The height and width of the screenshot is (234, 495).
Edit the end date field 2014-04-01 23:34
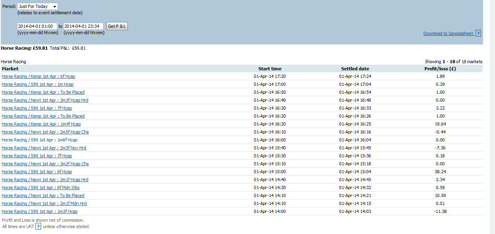click(x=84, y=26)
